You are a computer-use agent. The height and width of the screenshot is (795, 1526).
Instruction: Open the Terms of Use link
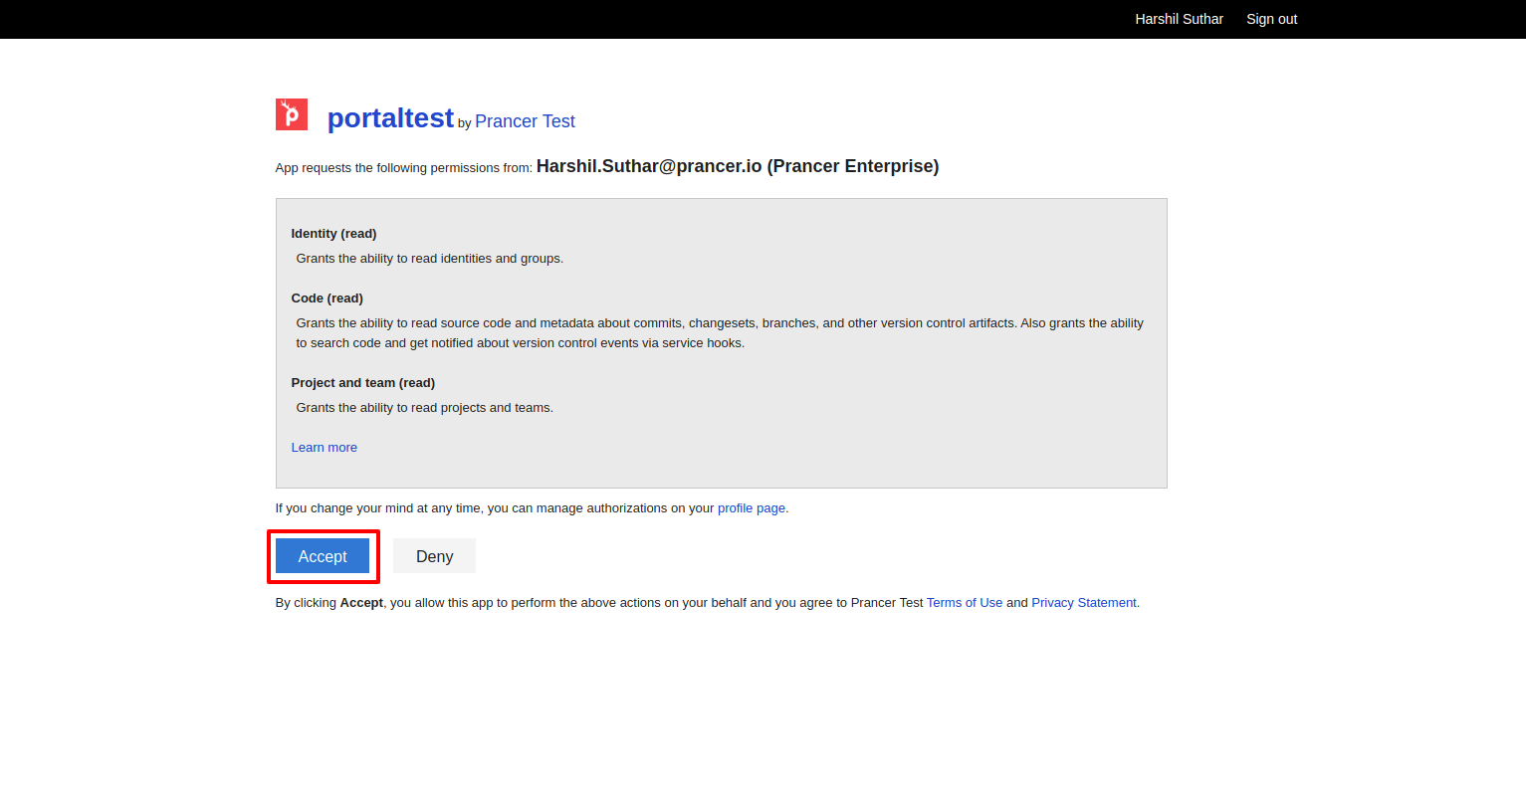[x=965, y=603]
